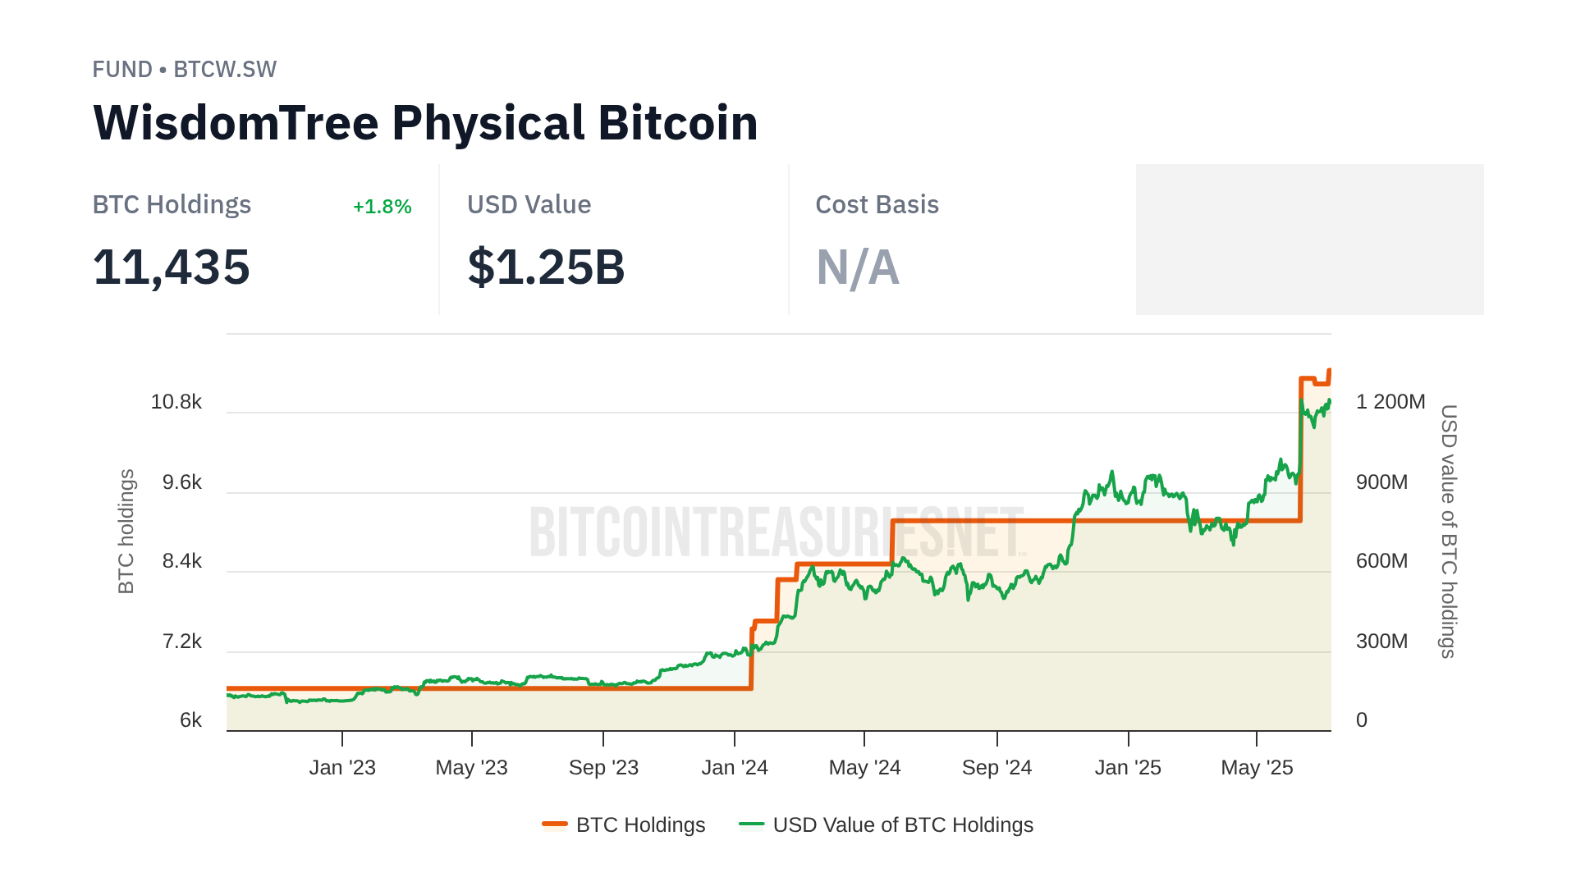Click the 11,435 BTC holdings figure

tap(172, 267)
